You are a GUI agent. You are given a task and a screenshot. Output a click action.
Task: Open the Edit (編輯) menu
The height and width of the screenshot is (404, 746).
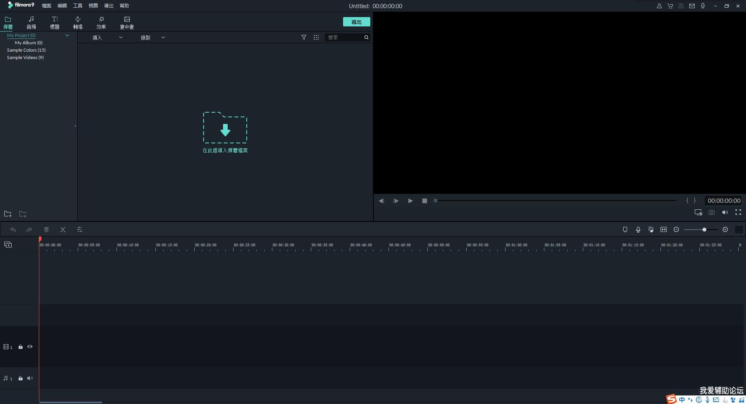[x=62, y=6]
